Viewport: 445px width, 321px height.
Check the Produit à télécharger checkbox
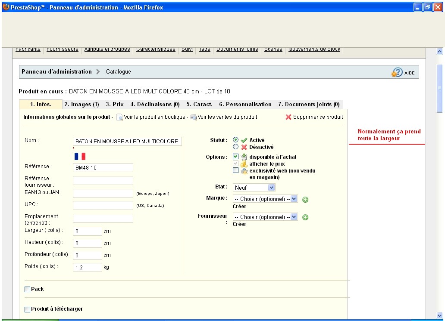pyautogui.click(x=27, y=309)
